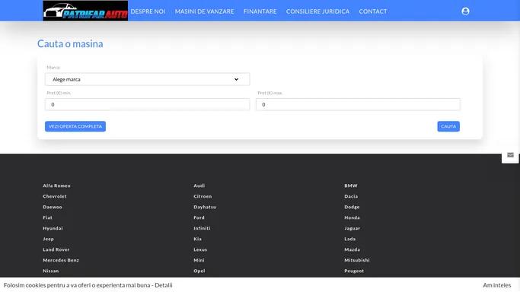
Task: Open the Audi brand link
Action: [199, 186]
